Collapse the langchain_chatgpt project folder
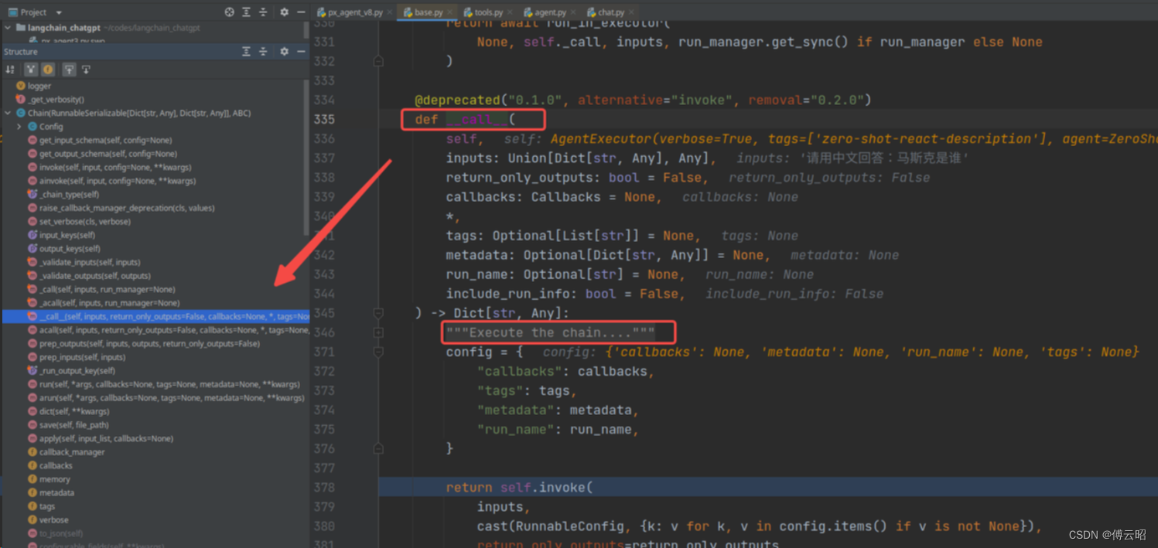1158x548 pixels. (9, 28)
